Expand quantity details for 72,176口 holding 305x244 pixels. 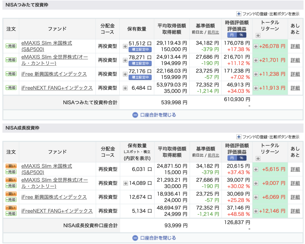[125, 74]
